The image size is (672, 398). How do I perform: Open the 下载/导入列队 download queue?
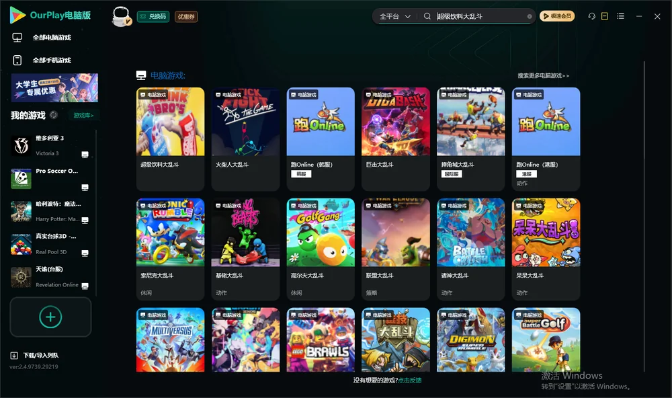(41, 356)
